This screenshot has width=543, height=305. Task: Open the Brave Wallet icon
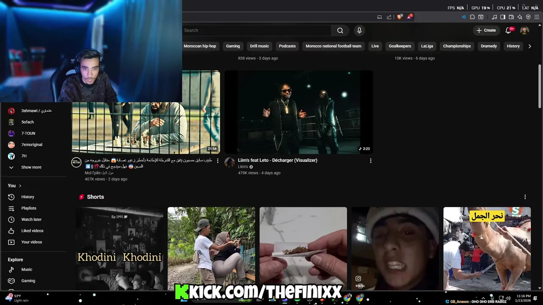(511, 17)
